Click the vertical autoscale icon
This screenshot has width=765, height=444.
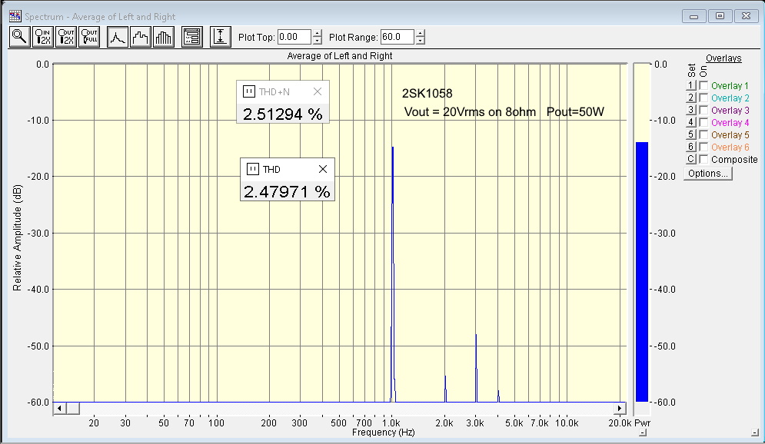click(x=221, y=37)
